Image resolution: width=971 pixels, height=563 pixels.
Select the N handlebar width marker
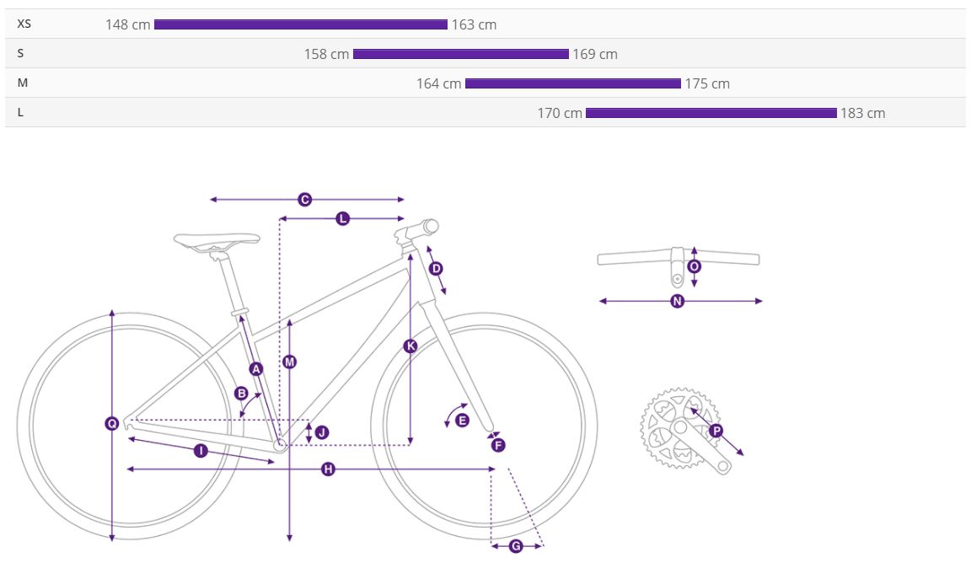(x=678, y=301)
